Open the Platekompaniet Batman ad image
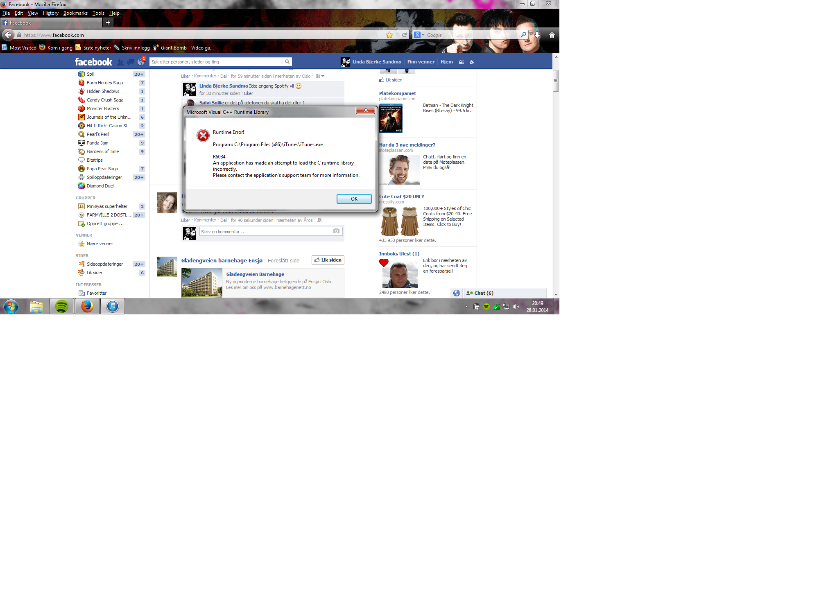The height and width of the screenshot is (614, 819). [x=391, y=118]
